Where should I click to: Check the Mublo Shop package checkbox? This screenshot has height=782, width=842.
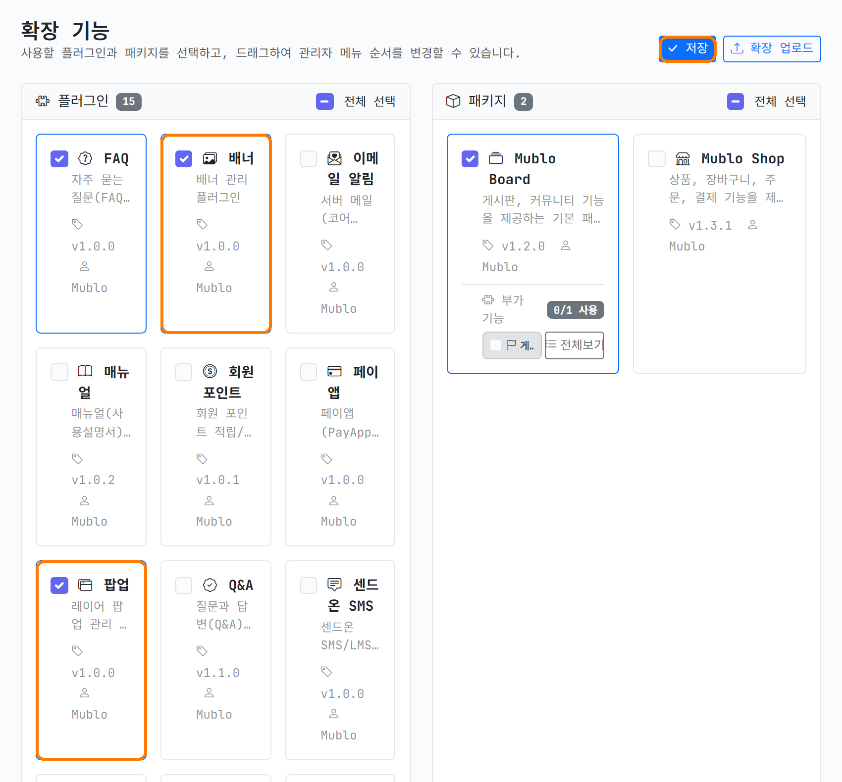[657, 159]
